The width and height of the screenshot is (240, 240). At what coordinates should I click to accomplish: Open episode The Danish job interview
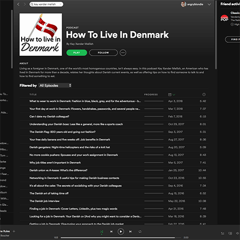point(45,201)
